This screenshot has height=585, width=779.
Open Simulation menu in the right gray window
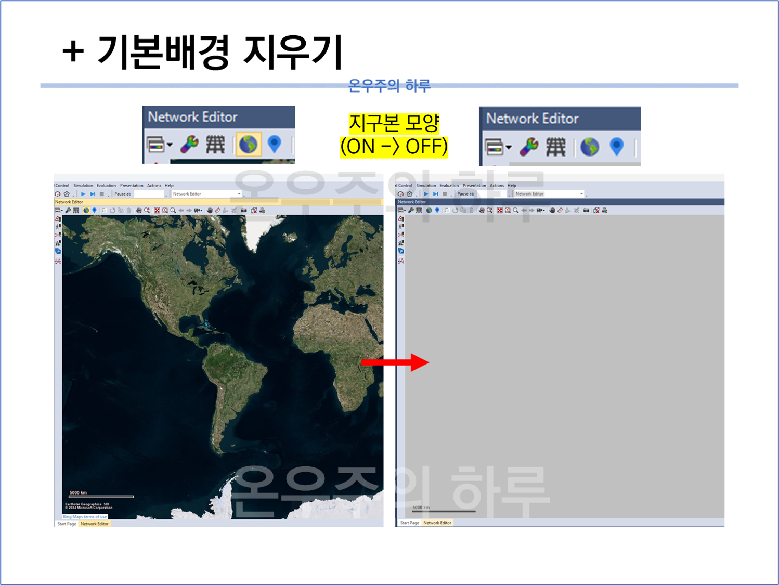(426, 186)
